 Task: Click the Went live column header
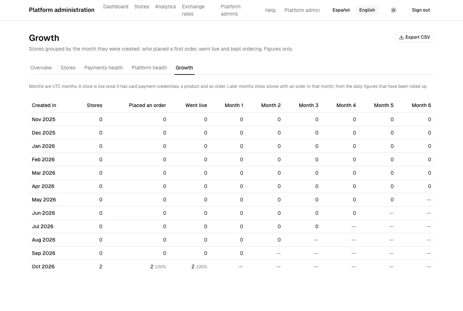click(x=196, y=106)
